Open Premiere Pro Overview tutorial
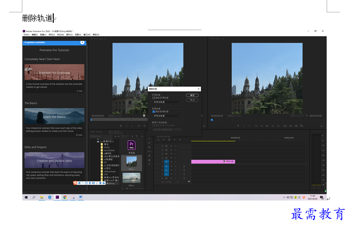349x229 pixels. tap(55, 72)
